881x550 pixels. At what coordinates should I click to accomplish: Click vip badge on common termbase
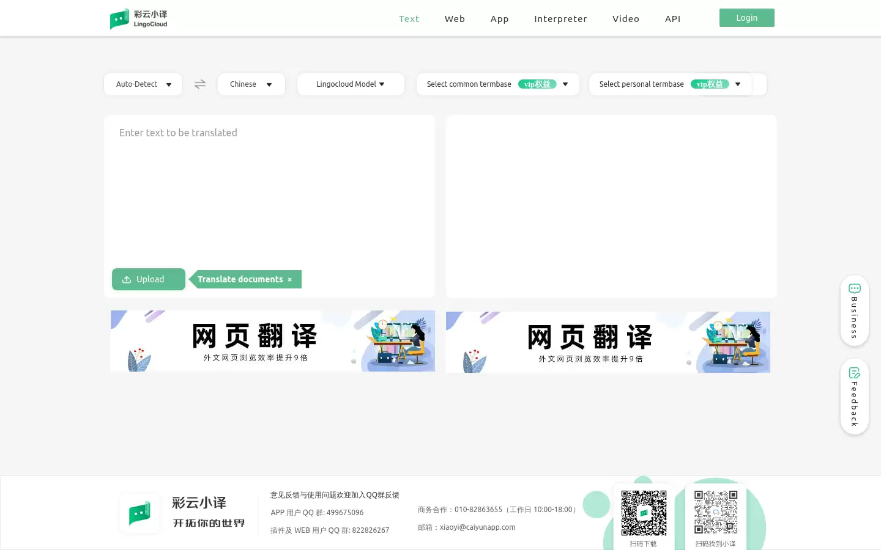tap(537, 84)
